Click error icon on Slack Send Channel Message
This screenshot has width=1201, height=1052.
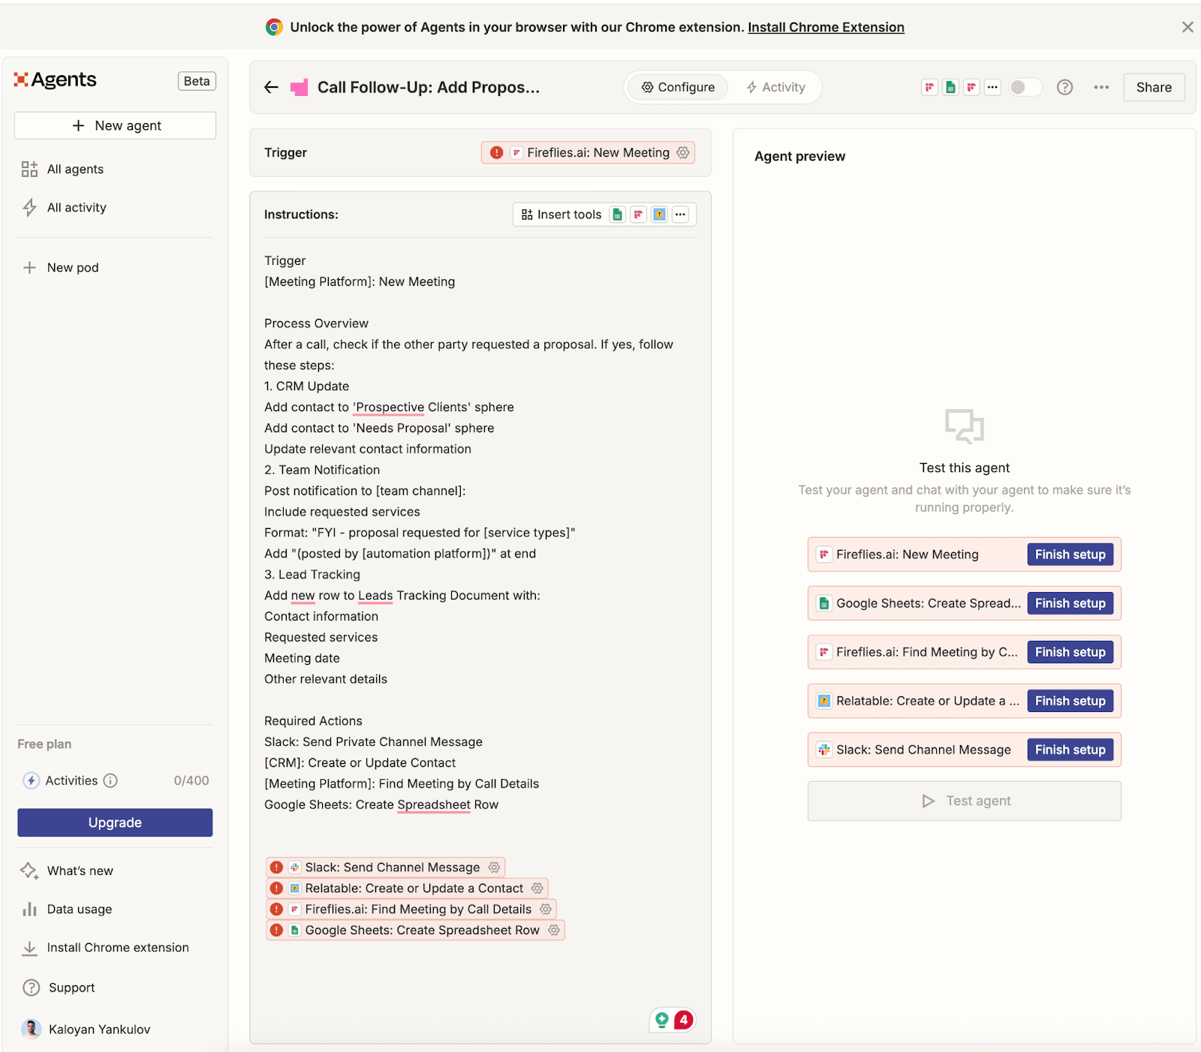click(x=276, y=867)
